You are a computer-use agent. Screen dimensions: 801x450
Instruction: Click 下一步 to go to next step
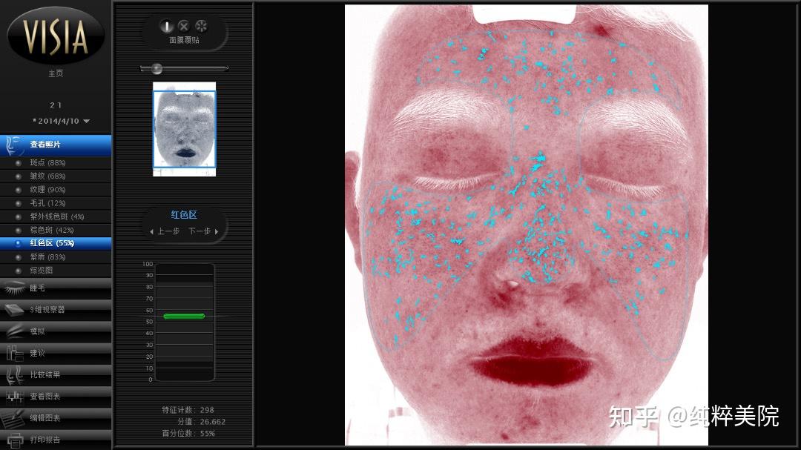pyautogui.click(x=200, y=230)
